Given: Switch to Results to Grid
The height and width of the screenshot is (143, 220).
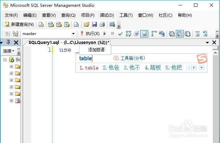Looking at the screenshot, I should coord(180,34).
